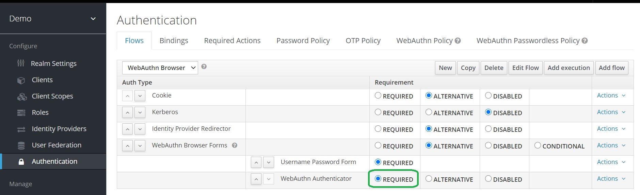This screenshot has height=195, width=640.
Task: Open Roles in the sidebar
Action: (x=40, y=112)
